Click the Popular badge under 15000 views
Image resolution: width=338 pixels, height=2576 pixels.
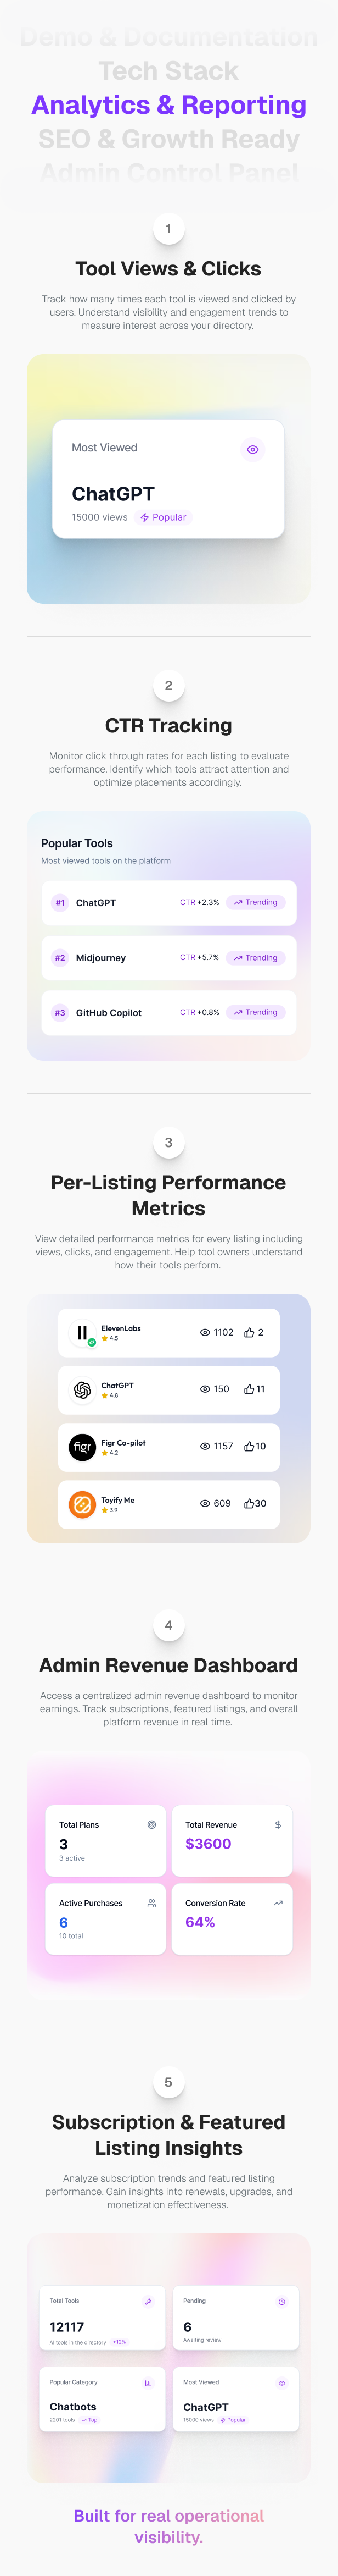click(x=164, y=518)
